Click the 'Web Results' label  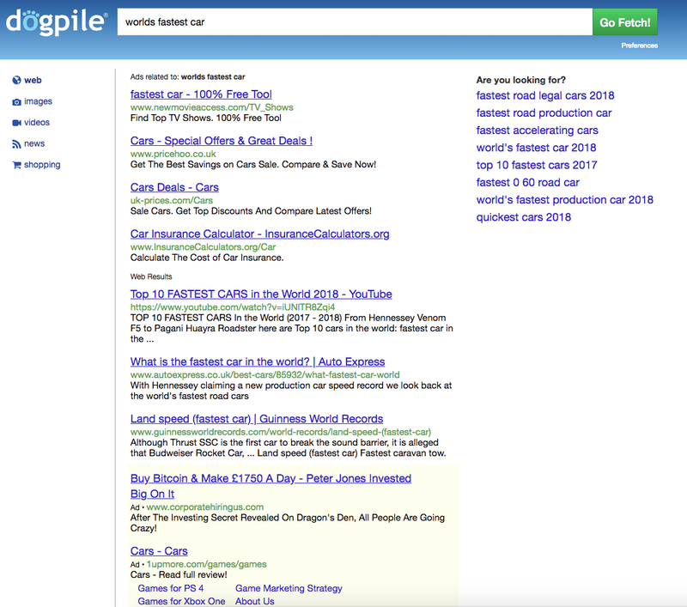151,276
